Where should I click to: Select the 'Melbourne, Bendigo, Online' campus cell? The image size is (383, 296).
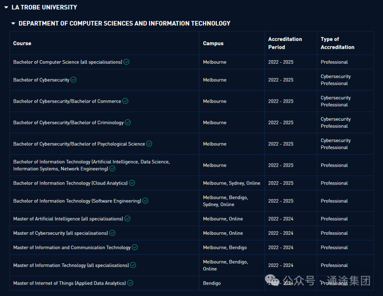[x=226, y=265]
